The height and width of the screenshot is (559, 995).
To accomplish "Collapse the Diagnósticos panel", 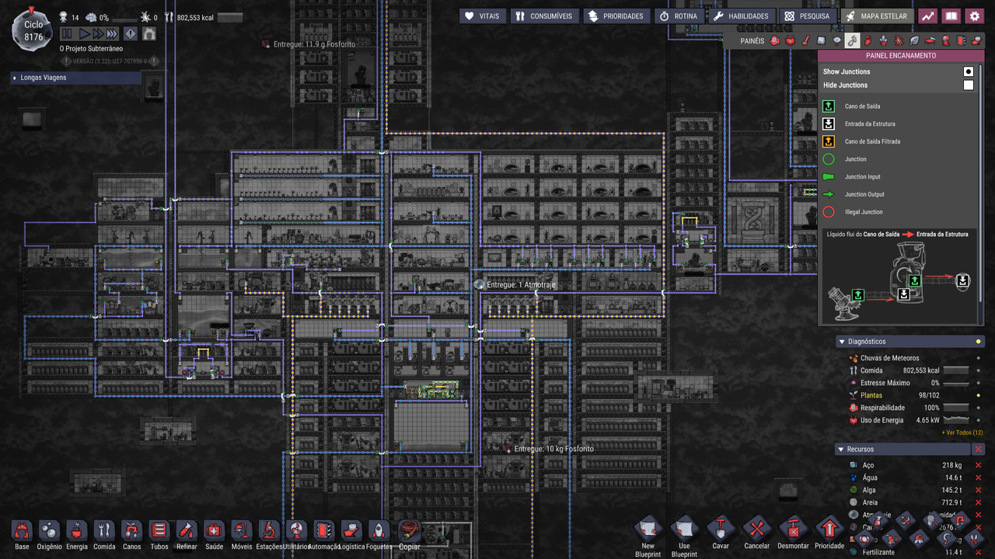I will 841,342.
